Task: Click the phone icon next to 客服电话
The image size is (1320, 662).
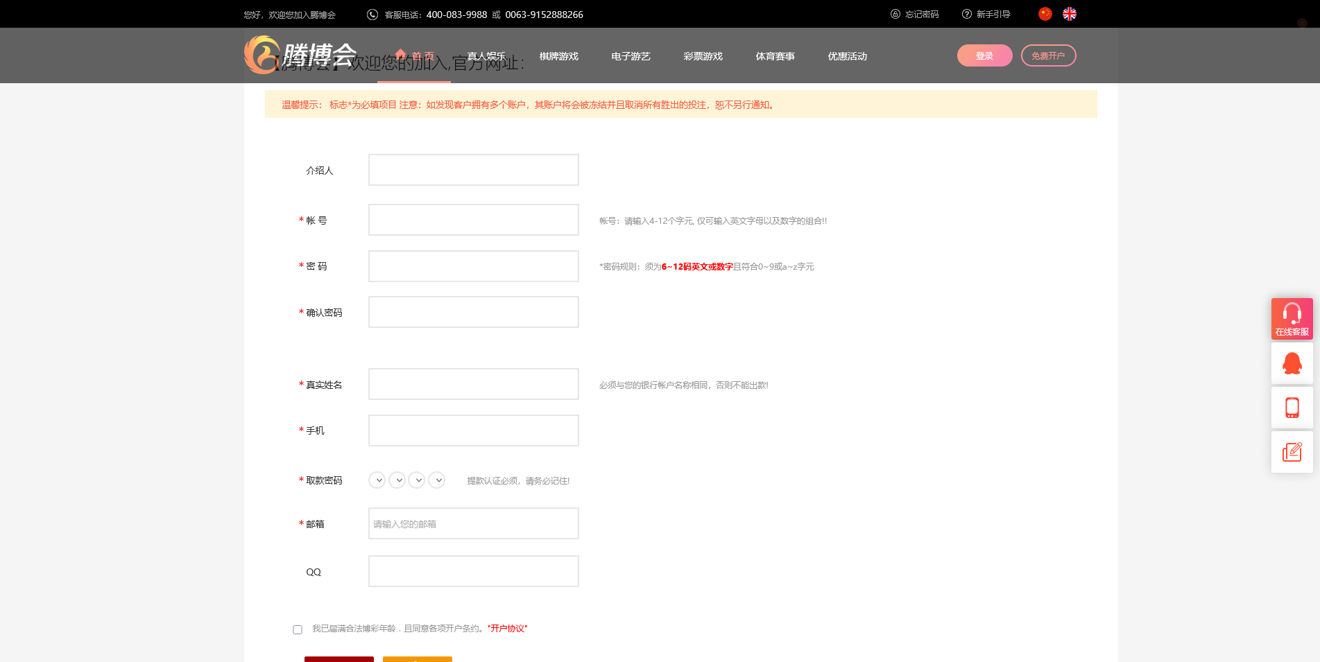Action: coord(372,15)
